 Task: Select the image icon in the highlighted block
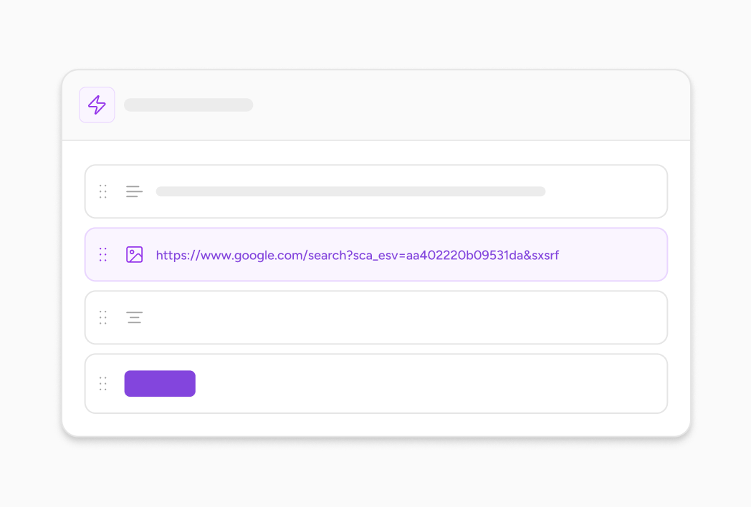click(x=135, y=254)
